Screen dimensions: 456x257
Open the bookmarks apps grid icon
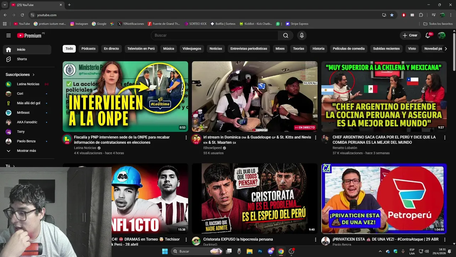click(x=5, y=24)
